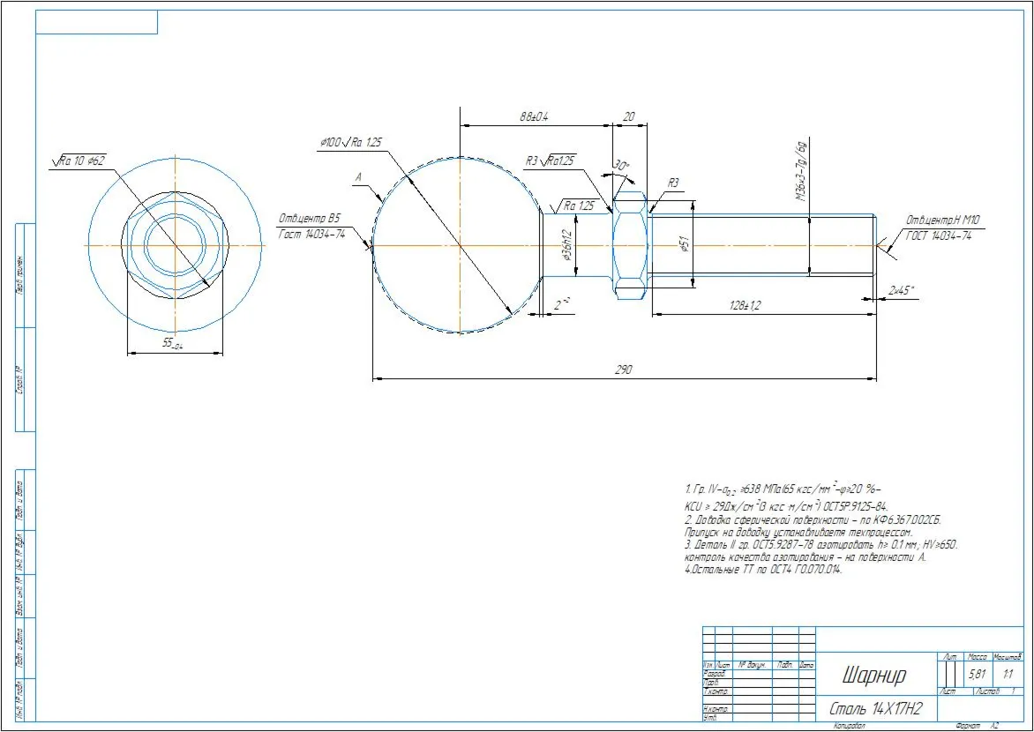Select the Отв.центр.Н М10 leader note
Screen dimensions: 1034x732
click(x=939, y=227)
